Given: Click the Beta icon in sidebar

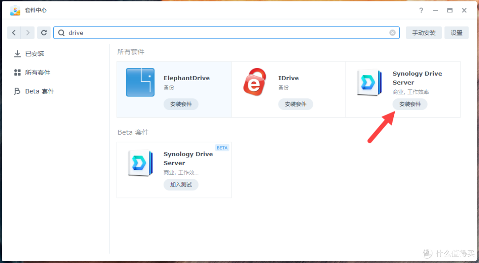Looking at the screenshot, I should pyautogui.click(x=17, y=91).
